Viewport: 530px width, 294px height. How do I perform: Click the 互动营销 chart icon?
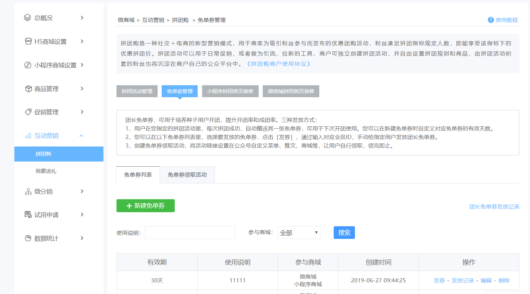pos(28,136)
